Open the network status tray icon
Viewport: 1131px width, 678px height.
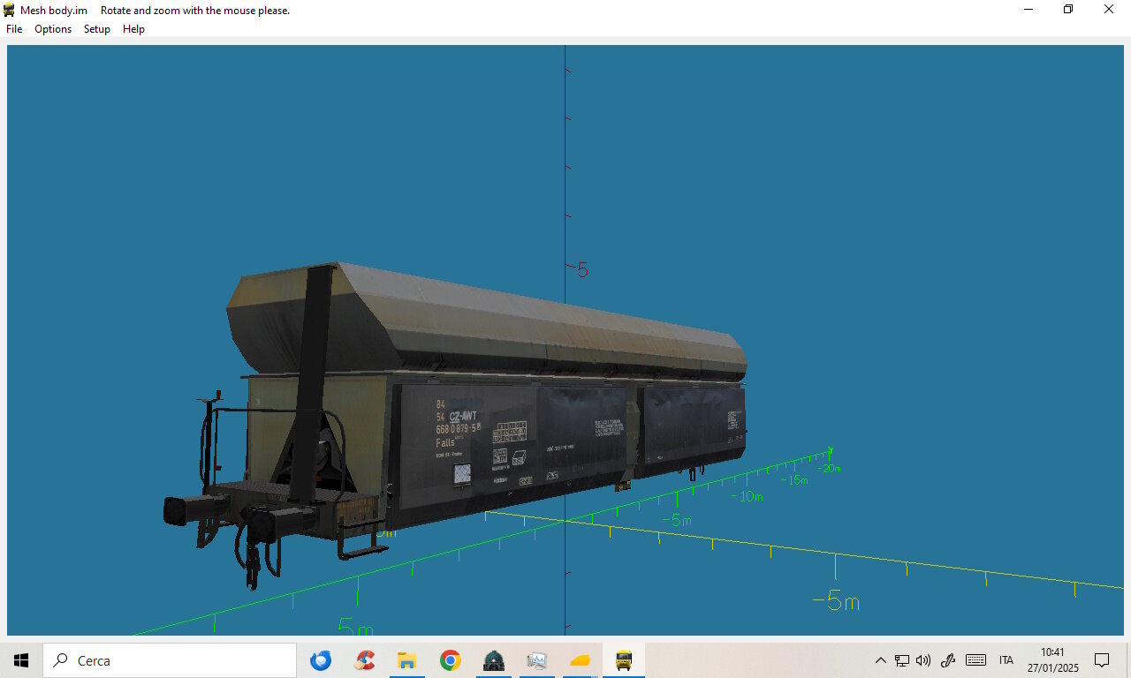902,660
